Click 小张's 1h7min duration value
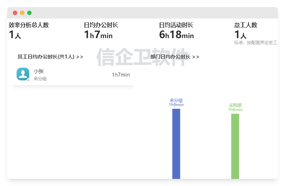 click(x=121, y=75)
